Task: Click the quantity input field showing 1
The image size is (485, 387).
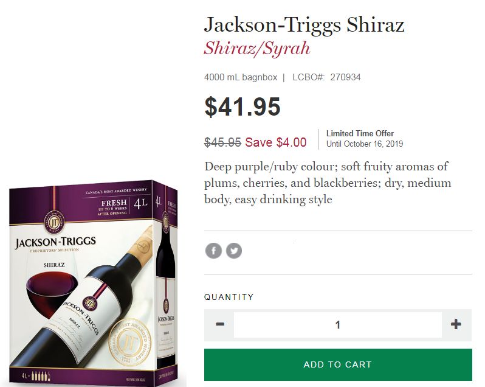Action: [338, 325]
